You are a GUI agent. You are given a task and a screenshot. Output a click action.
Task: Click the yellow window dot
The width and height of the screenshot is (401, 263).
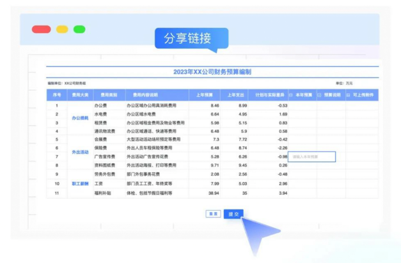(62, 29)
